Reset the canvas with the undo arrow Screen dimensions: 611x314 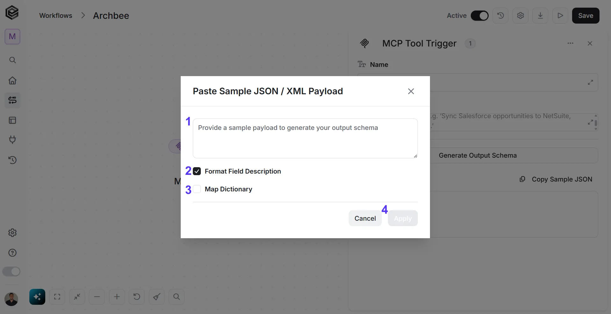coord(137,297)
